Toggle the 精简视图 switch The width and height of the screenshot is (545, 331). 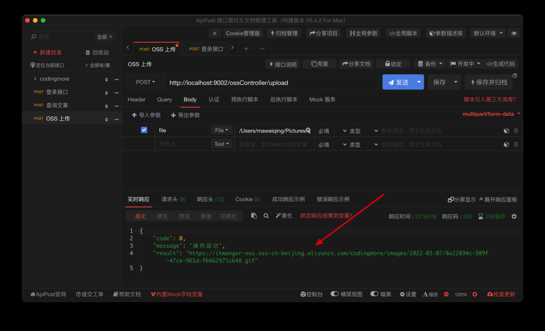point(335,294)
